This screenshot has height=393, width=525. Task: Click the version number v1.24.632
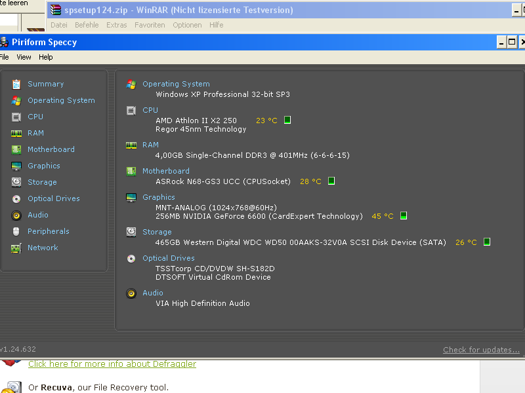pos(18,349)
